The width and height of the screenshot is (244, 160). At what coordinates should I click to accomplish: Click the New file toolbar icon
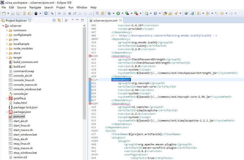tap(4, 13)
